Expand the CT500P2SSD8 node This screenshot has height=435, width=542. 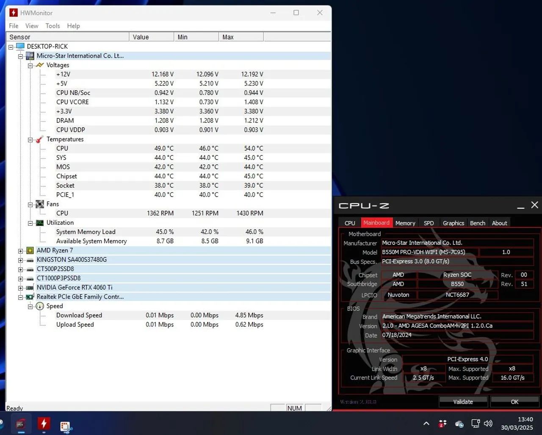pyautogui.click(x=20, y=269)
